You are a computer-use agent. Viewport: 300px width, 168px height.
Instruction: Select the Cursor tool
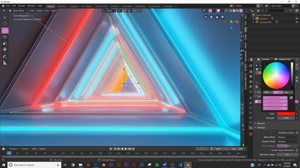(5, 24)
